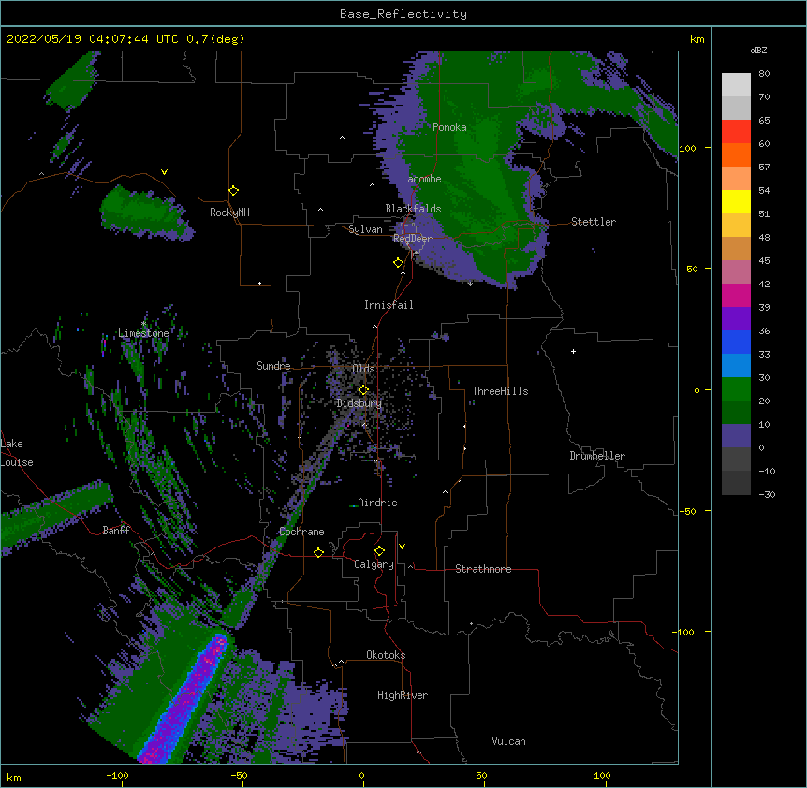Screen dimensions: 807x788
Task: Click the -50 tick on bottom axis
Action: (x=239, y=775)
